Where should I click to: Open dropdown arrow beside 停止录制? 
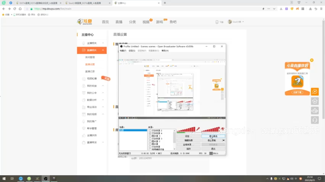click(223, 140)
